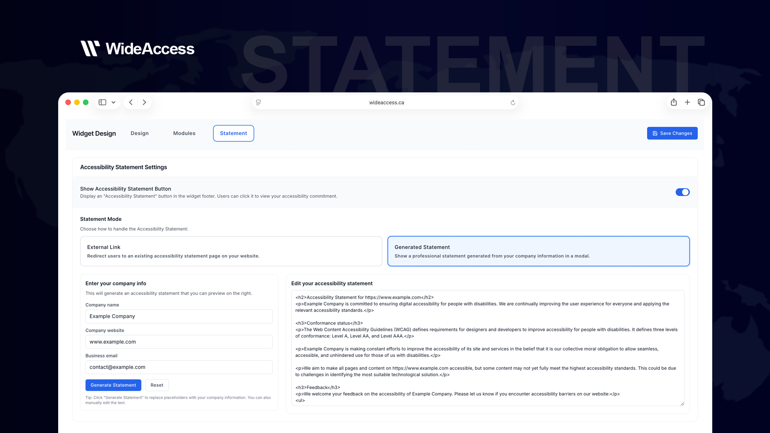The image size is (770, 433).
Task: Disable the Show Accessibility Statement Button toggle
Action: click(x=682, y=192)
